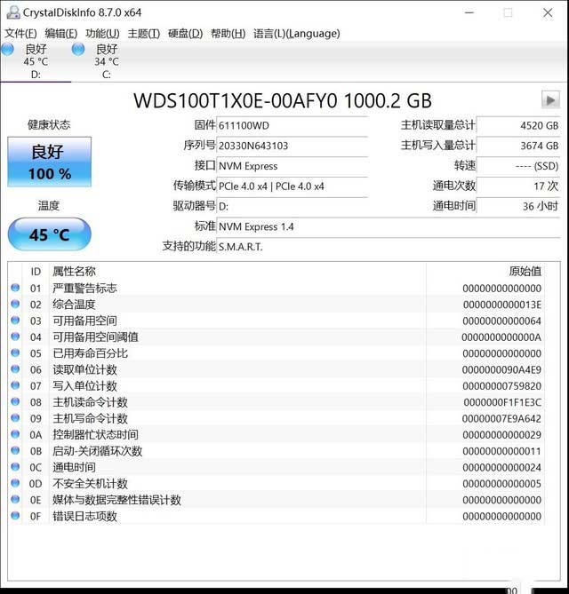The width and height of the screenshot is (569, 594).
Task: Click the 良好 100% health status button
Action: (49, 162)
